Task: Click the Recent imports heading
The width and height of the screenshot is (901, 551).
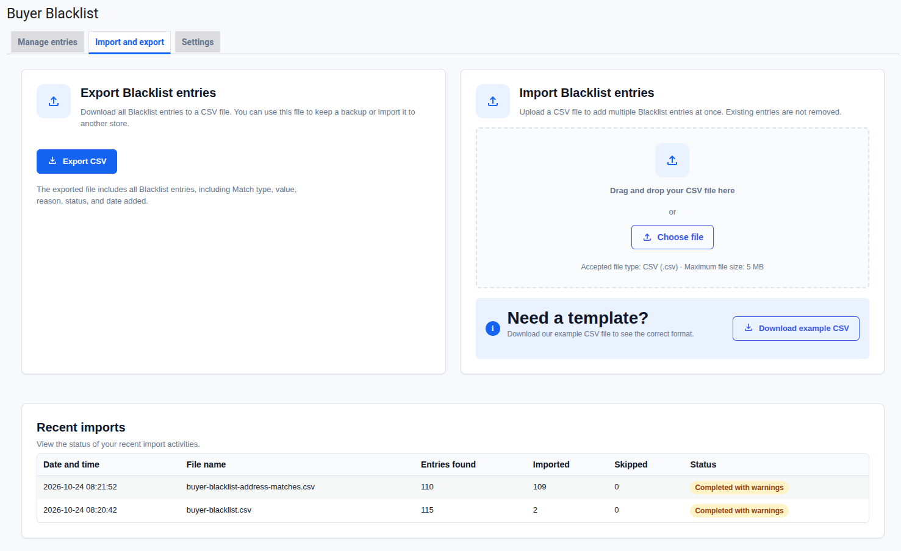Action: point(81,427)
